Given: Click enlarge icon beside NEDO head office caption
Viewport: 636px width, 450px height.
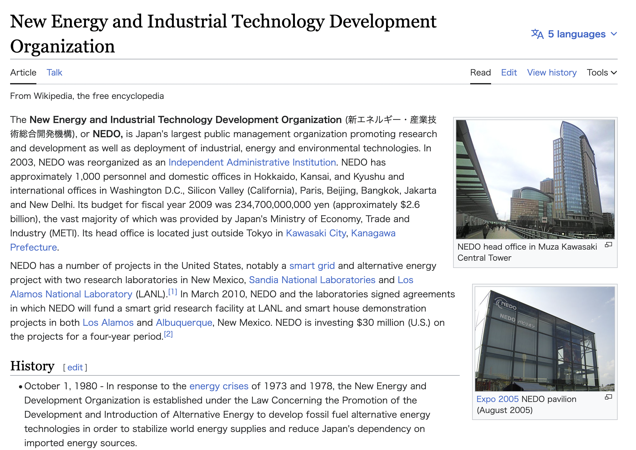Looking at the screenshot, I should 608,245.
